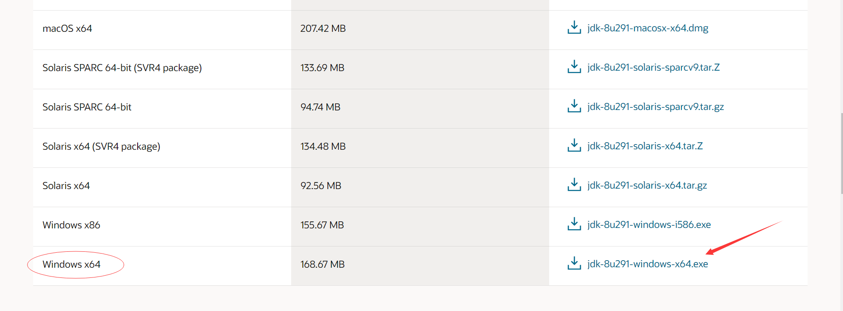This screenshot has width=843, height=311.
Task: Click download icon beside solaris-x64.tar.Z
Action: click(574, 145)
